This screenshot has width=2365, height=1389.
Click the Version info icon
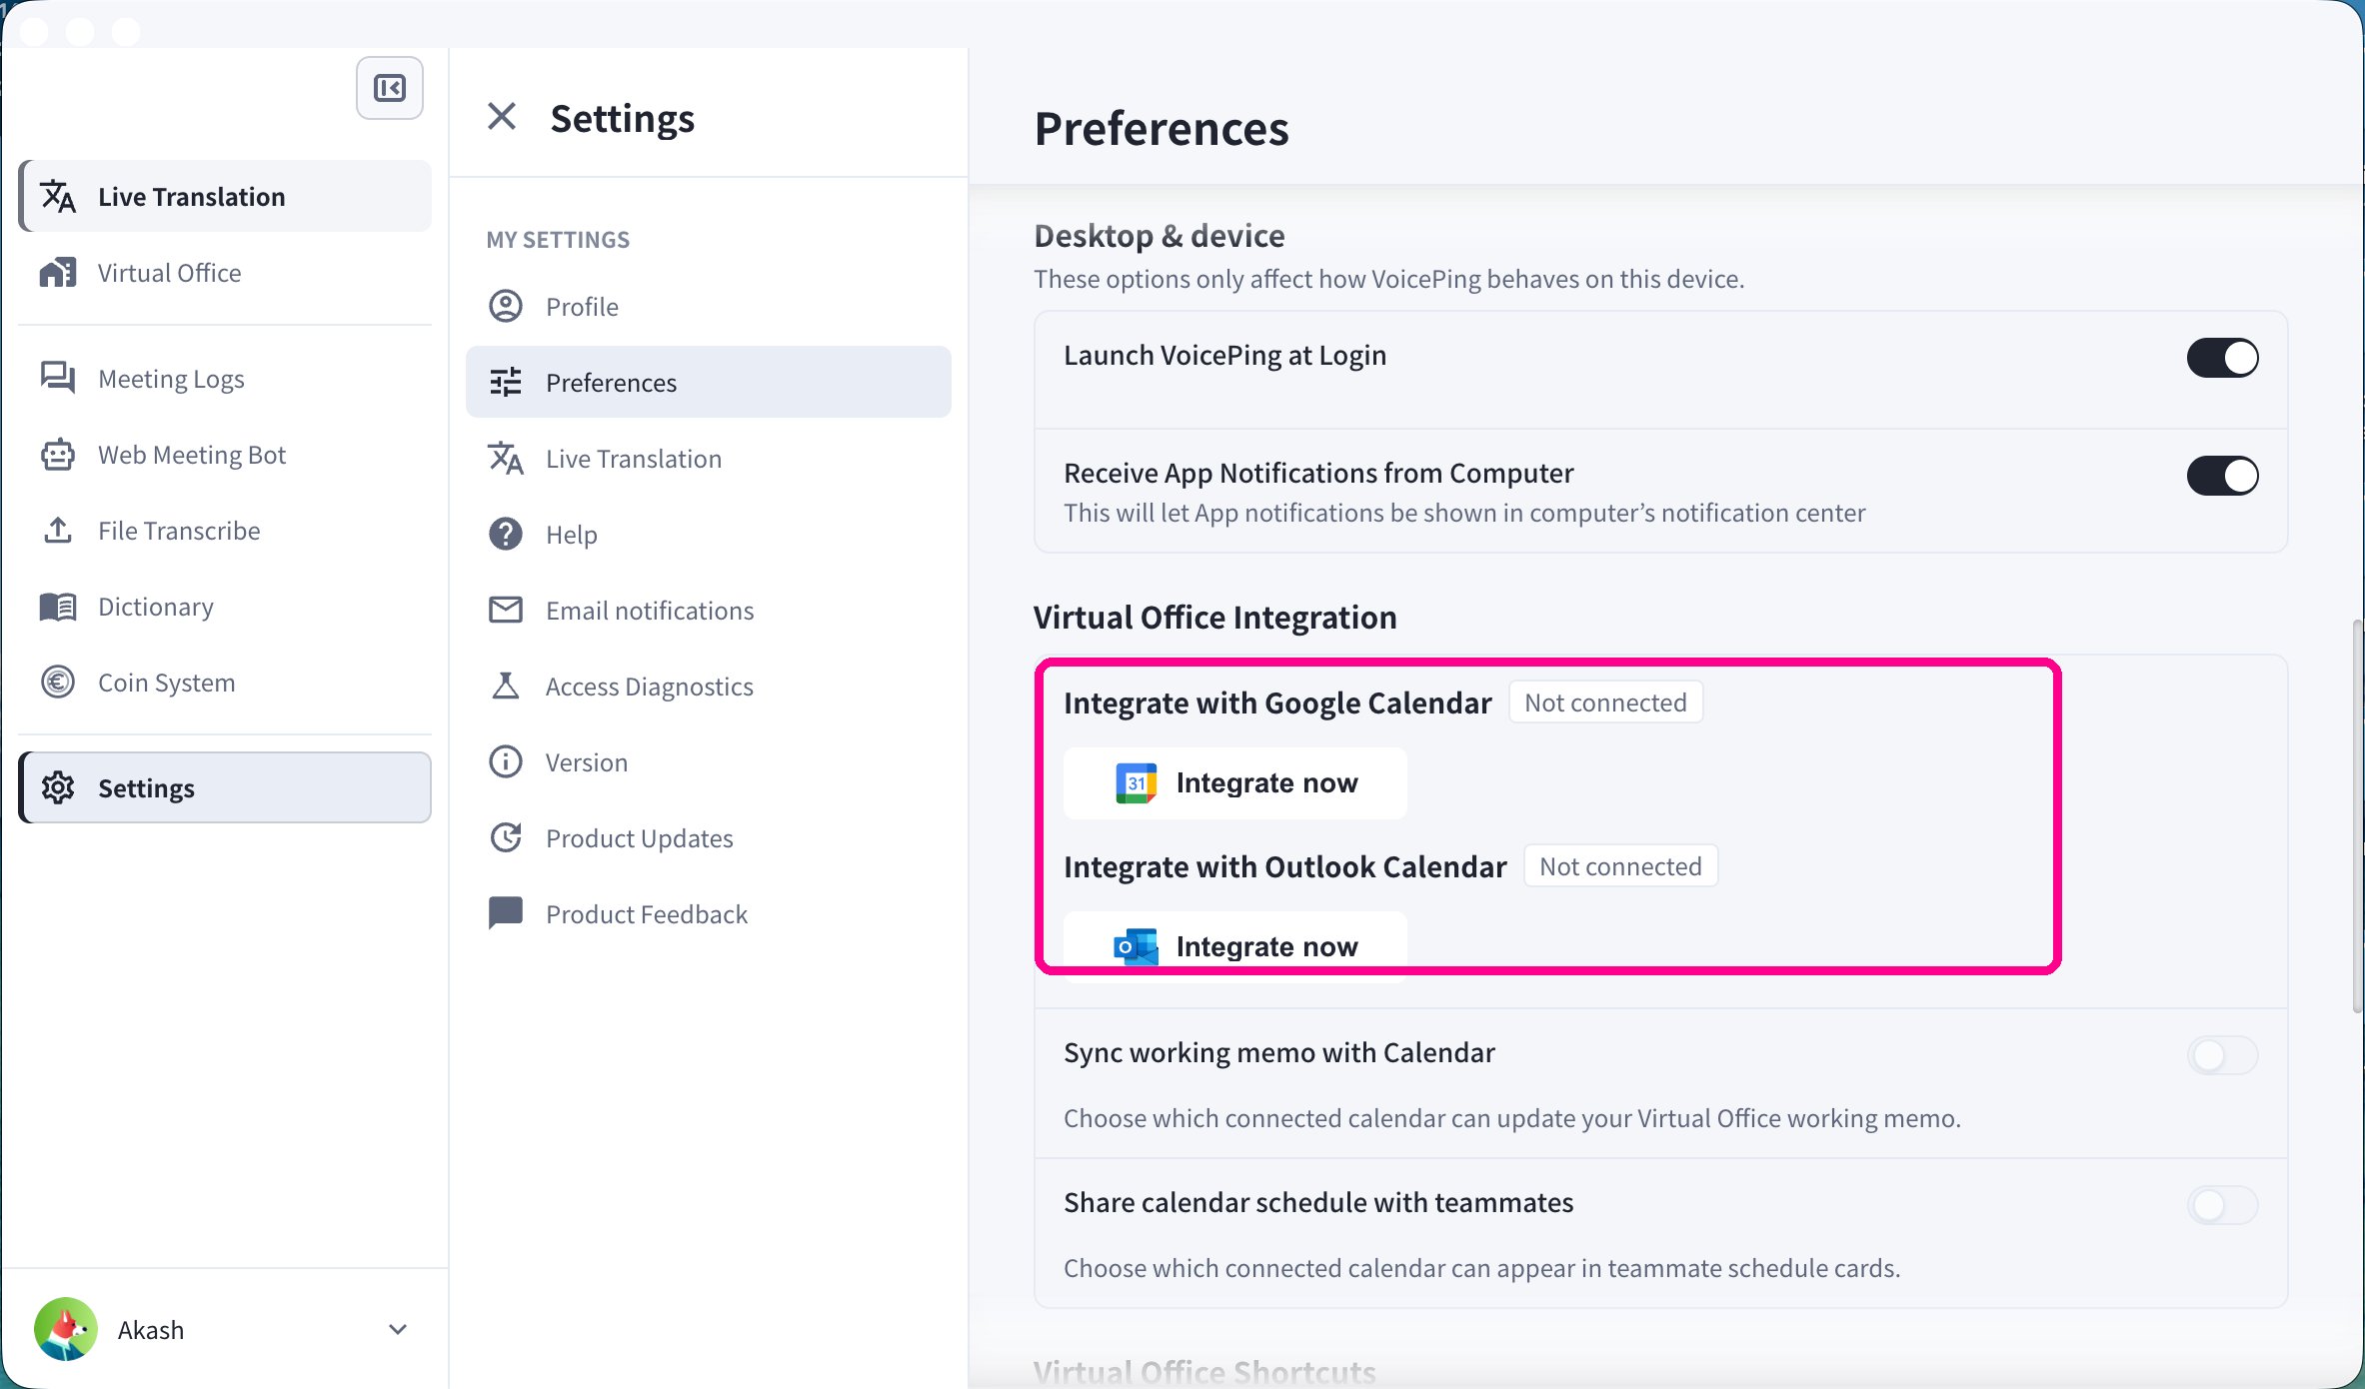pos(506,762)
